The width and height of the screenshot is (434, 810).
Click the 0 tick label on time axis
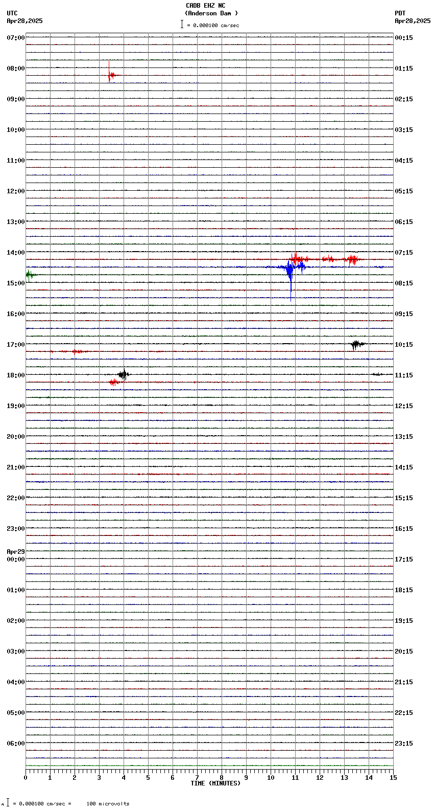(x=26, y=778)
